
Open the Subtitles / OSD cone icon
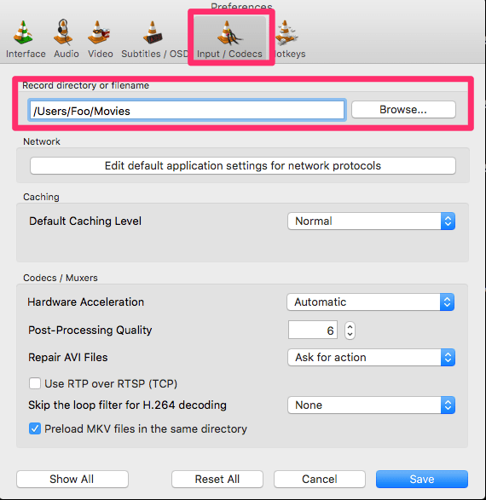click(153, 32)
